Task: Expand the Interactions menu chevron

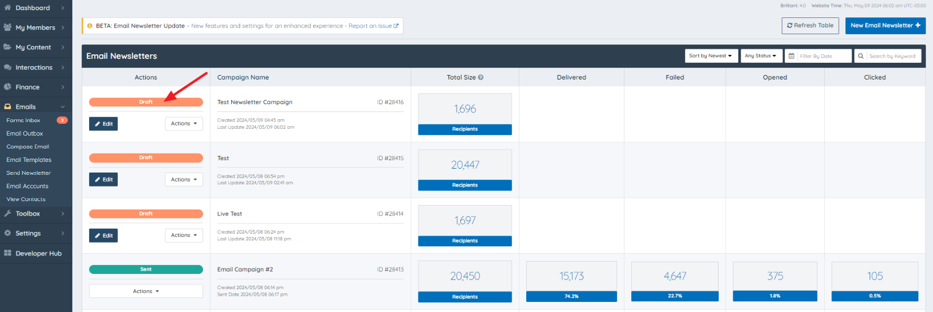Action: tap(62, 67)
